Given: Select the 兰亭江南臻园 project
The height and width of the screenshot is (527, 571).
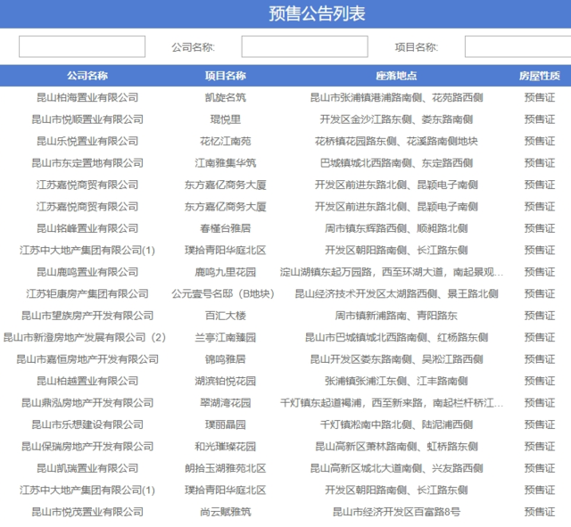Looking at the screenshot, I should (226, 337).
